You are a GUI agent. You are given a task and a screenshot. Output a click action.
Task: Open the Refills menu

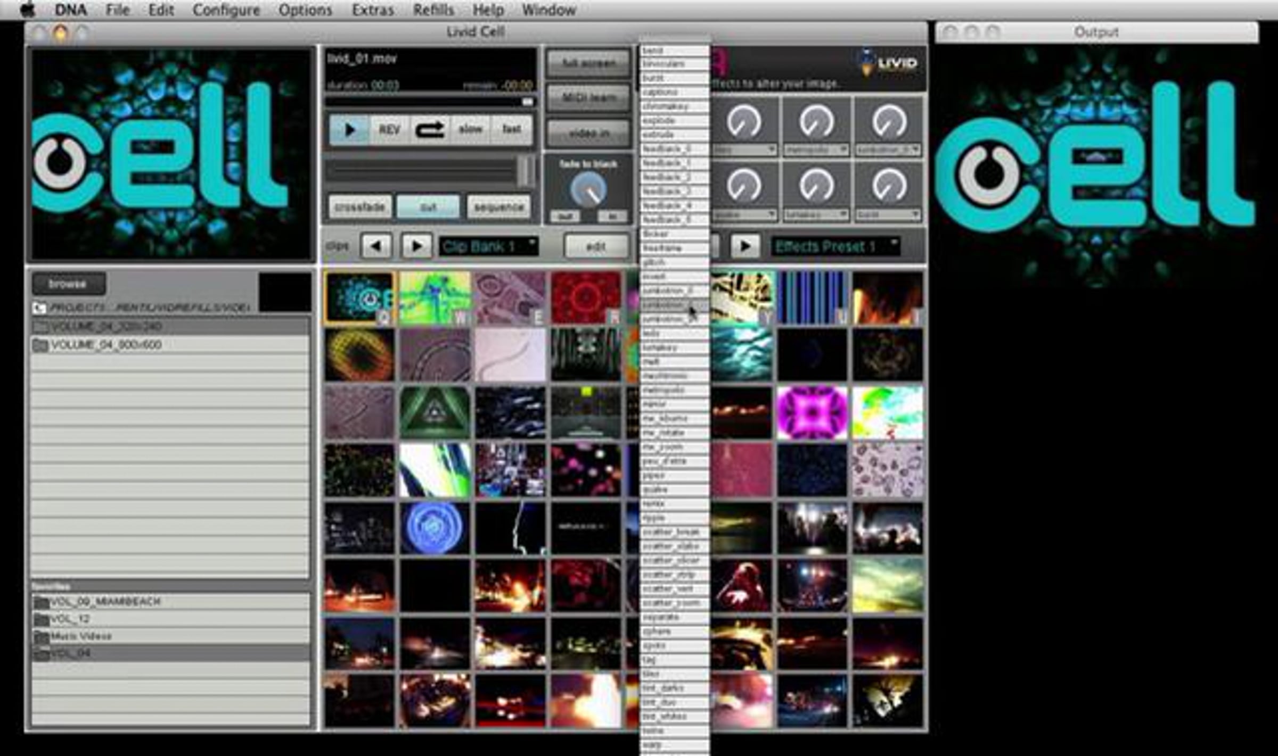click(x=433, y=10)
